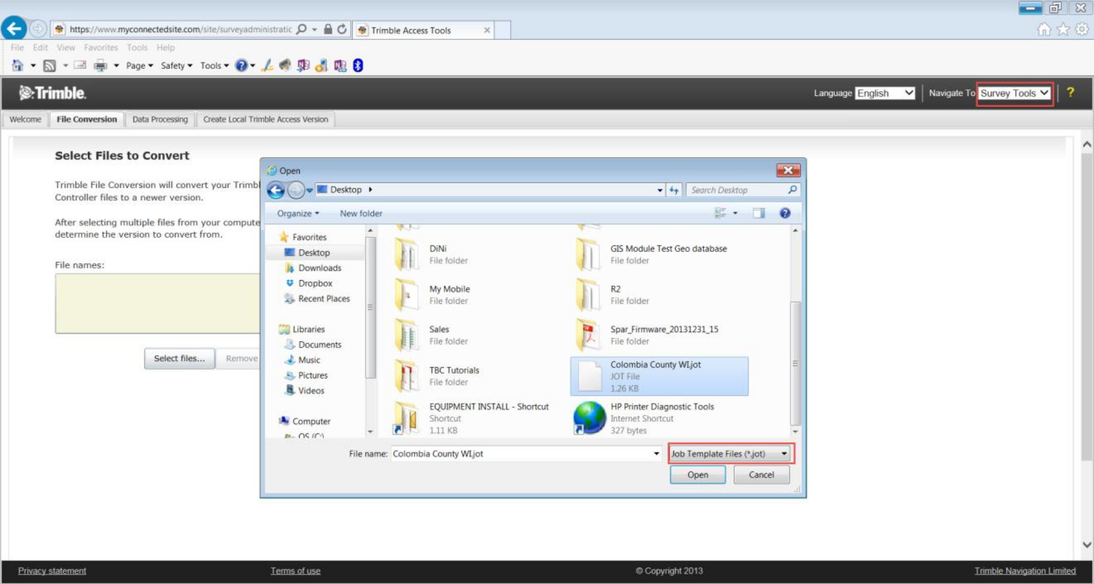Screen dimensions: 1094x584
Task: Expand the dialog address path dropdown arrow
Action: (x=660, y=190)
